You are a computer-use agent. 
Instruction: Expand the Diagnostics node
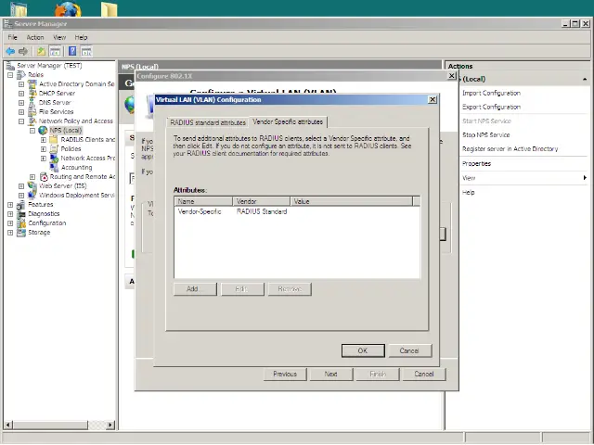[x=10, y=214]
